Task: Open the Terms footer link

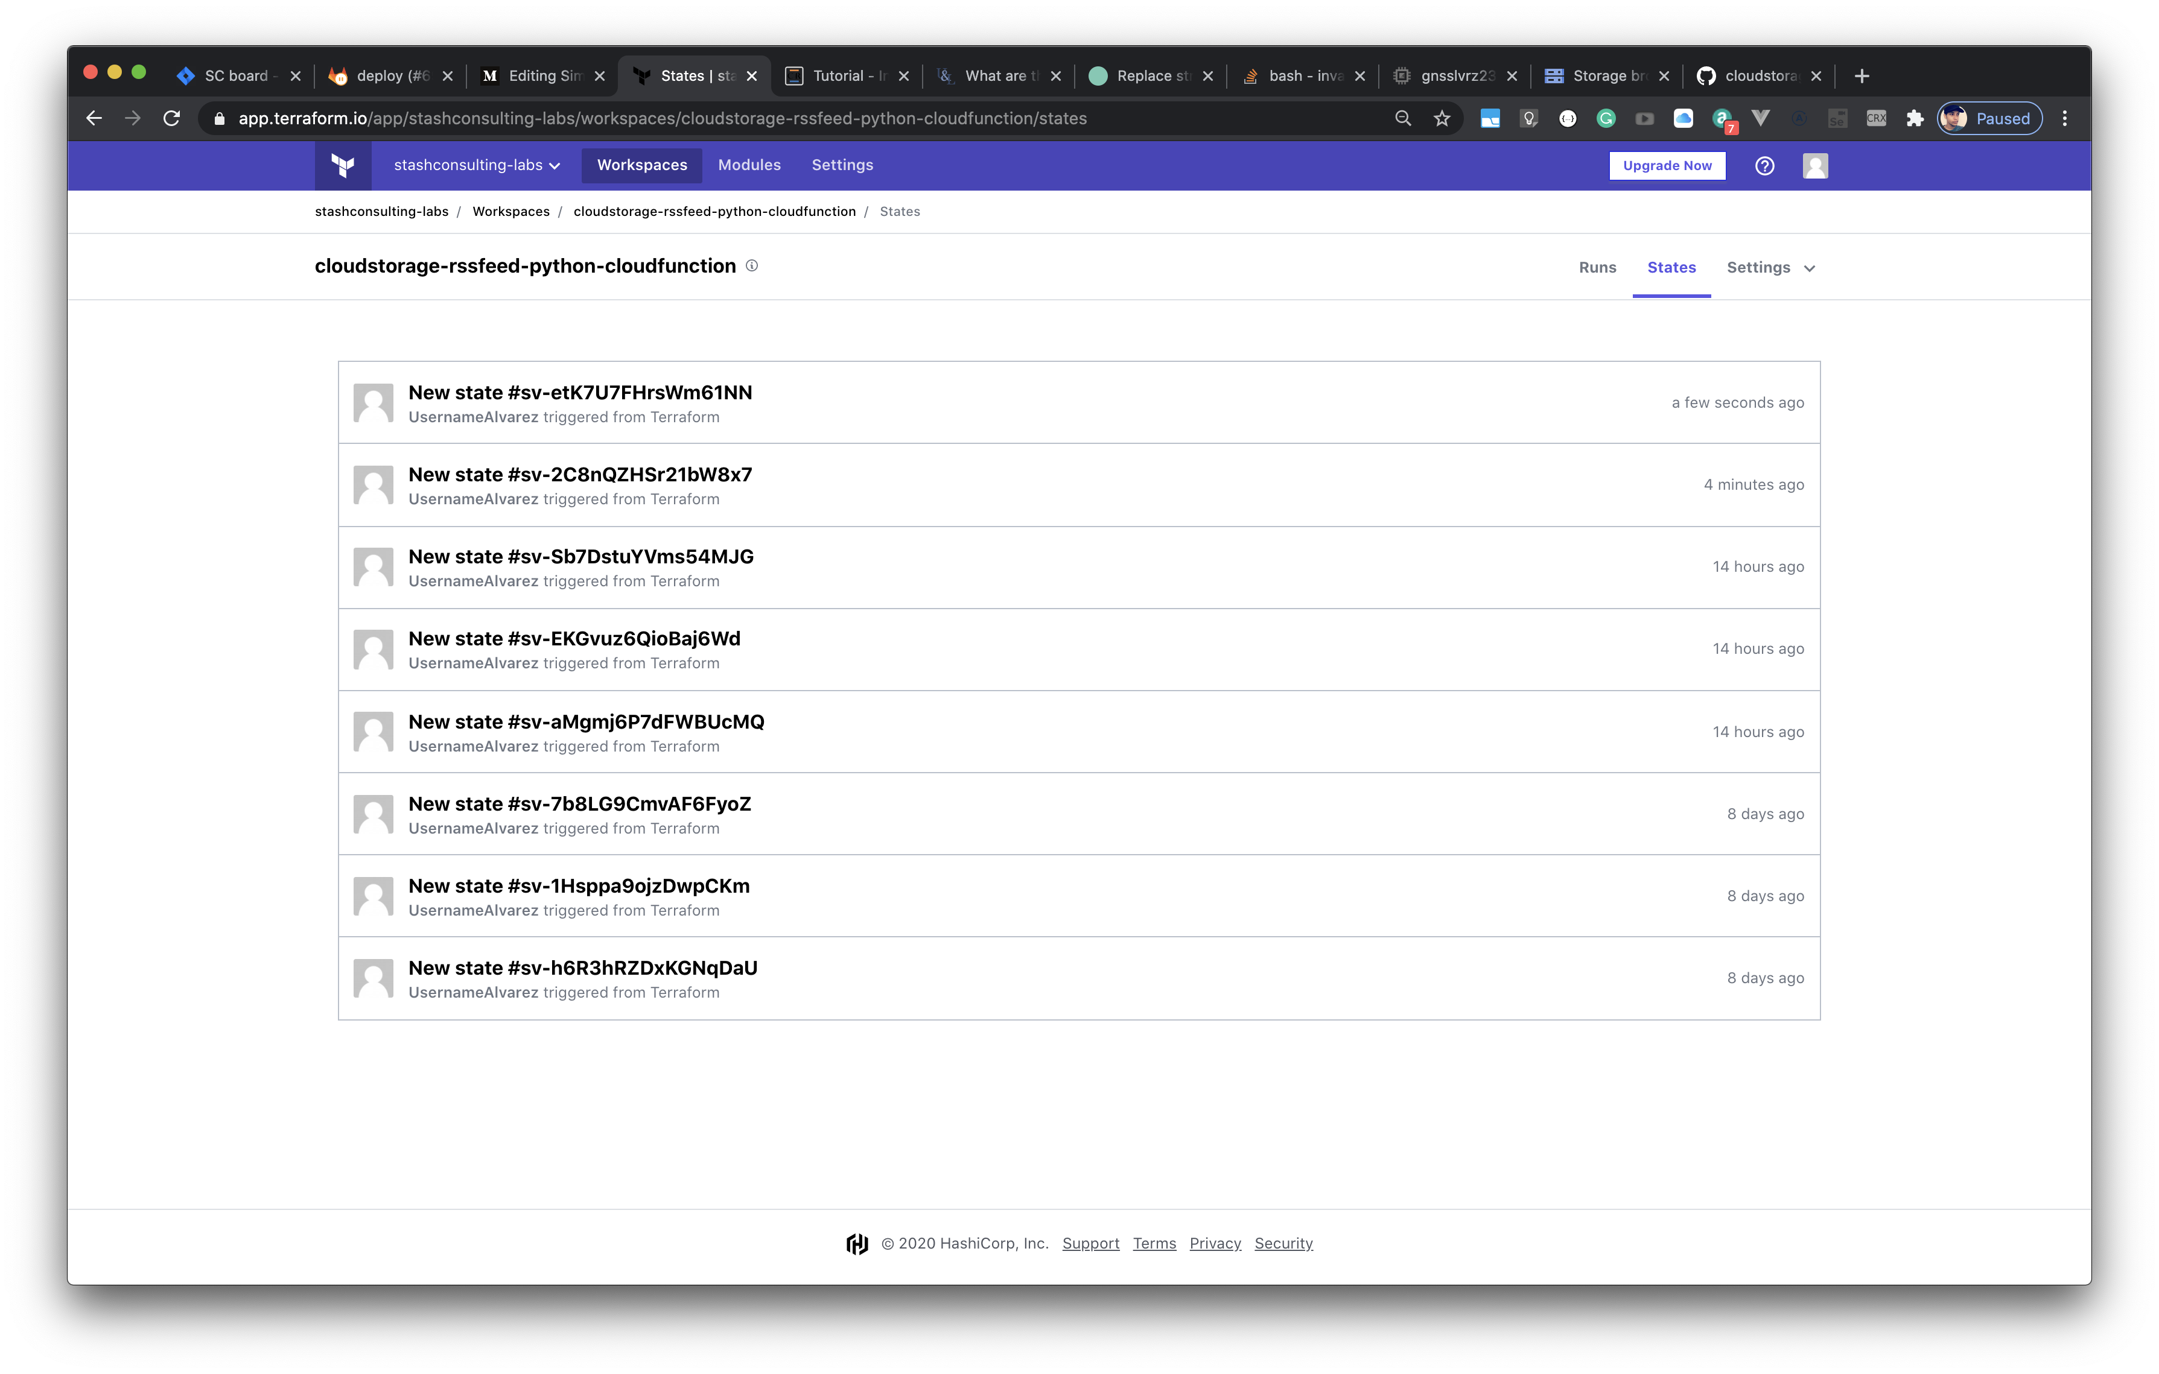Action: (x=1154, y=1243)
